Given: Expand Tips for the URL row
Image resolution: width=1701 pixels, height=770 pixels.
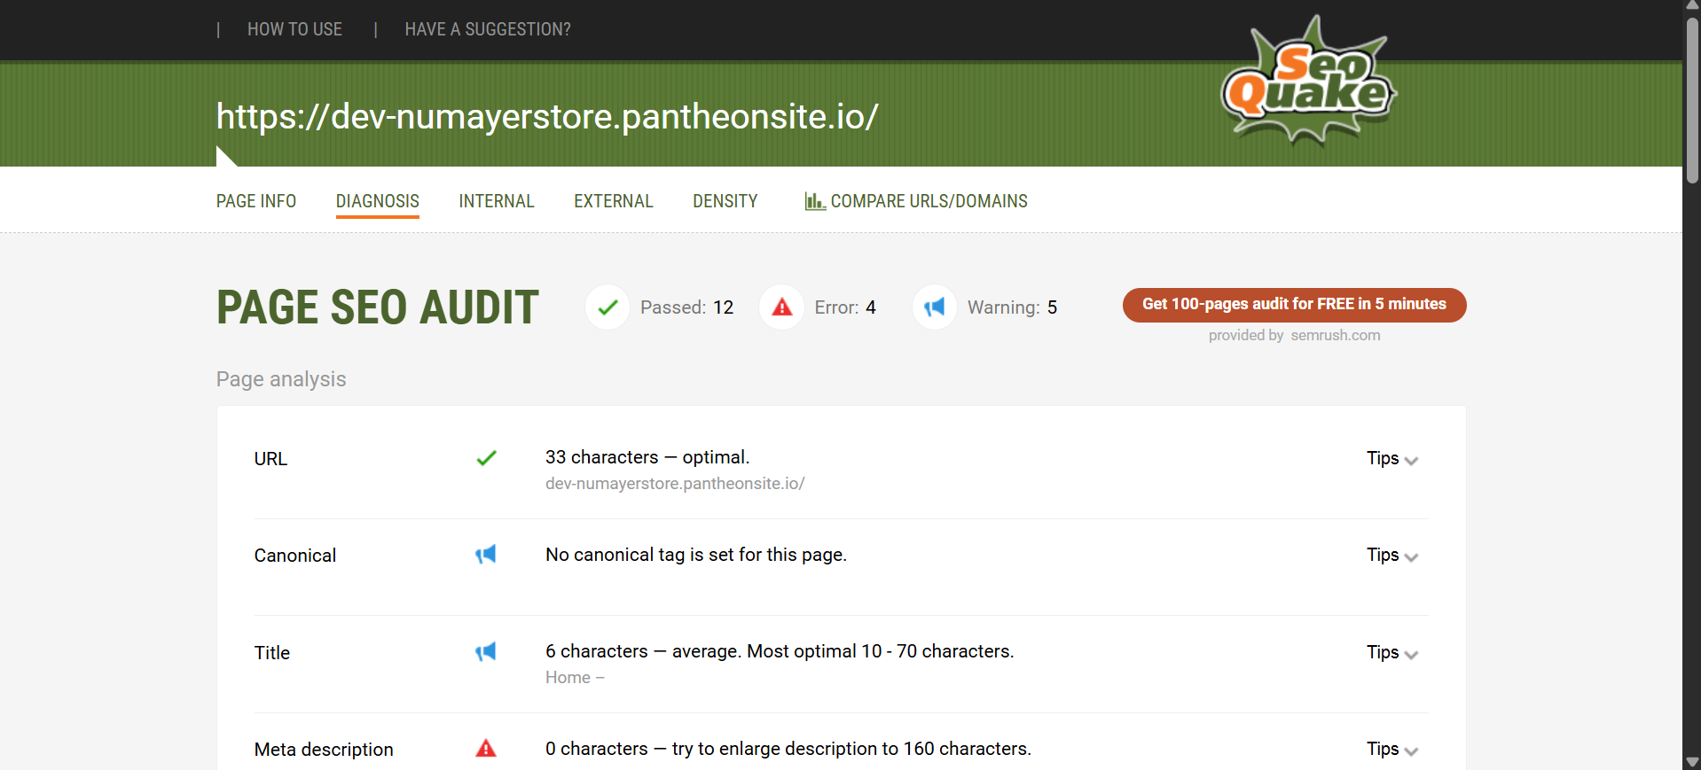Looking at the screenshot, I should tap(1391, 459).
